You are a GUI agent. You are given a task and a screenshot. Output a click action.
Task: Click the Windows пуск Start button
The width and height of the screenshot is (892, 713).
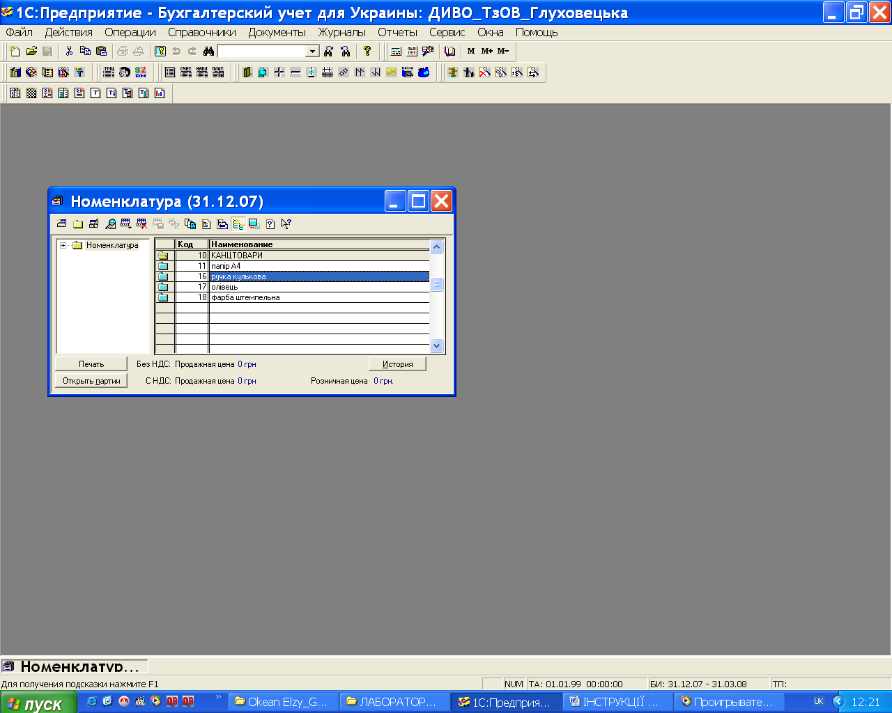[x=38, y=703]
